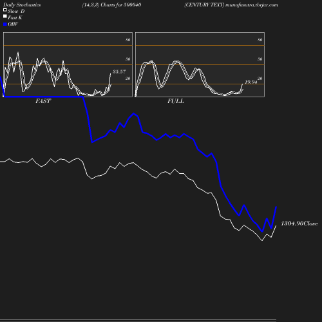Image resolution: width=322 pixels, height=322 pixels.
Task: Click the 'OBV' legend label
Action: click(13, 24)
